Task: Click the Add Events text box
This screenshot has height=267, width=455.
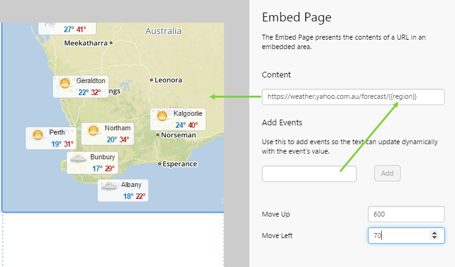Action: tap(309, 173)
